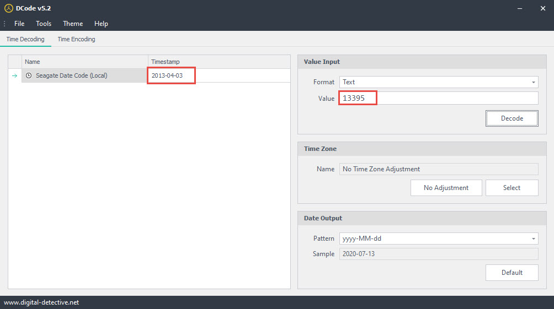The image size is (554, 309).
Task: Click the 2013-04-03 timestamp cell
Action: pyautogui.click(x=219, y=75)
